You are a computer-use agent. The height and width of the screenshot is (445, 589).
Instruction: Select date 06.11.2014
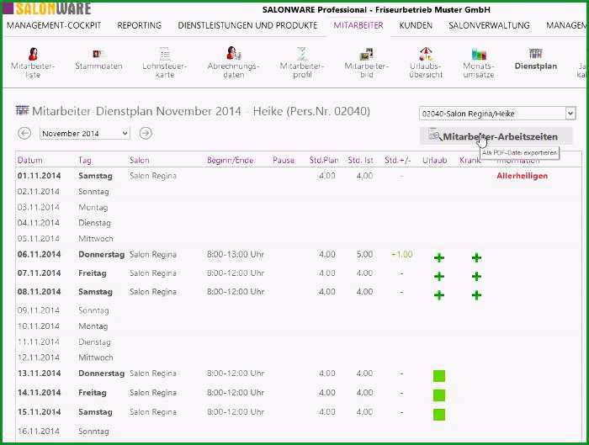[x=39, y=254]
